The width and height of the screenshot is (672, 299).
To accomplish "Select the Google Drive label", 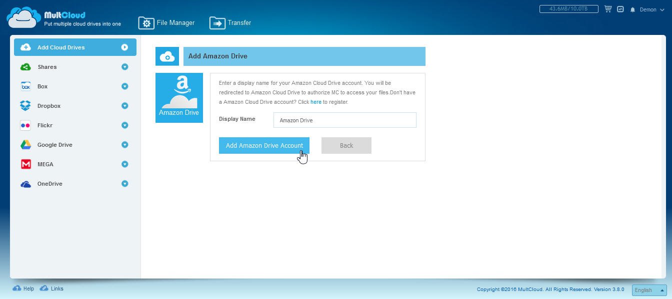I will (55, 145).
